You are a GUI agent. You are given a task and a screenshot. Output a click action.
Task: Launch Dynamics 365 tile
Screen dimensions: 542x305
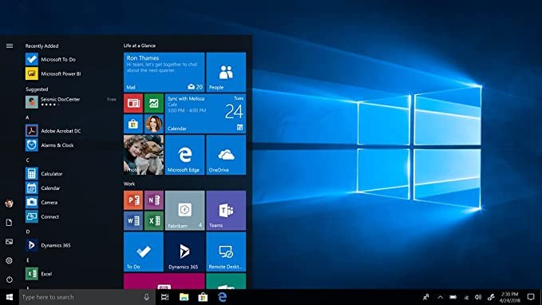point(184,252)
